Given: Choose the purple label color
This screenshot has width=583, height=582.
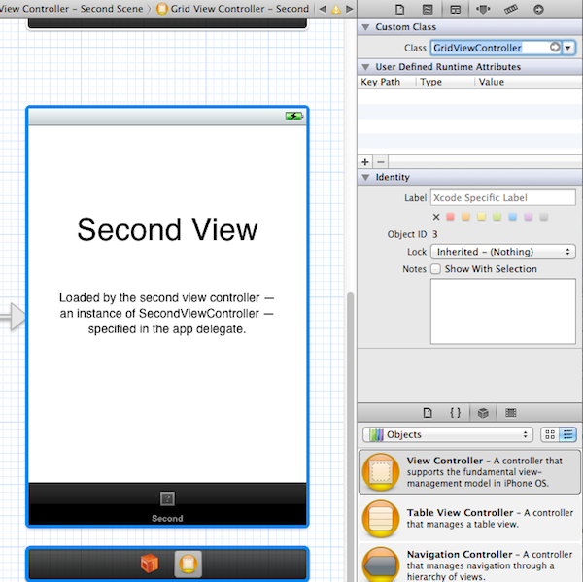Looking at the screenshot, I should [x=529, y=217].
